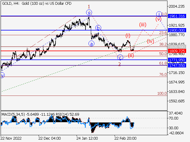190x142 pixels.
Task: Select the red (iii) wave projection label
Action: pyautogui.click(x=143, y=25)
